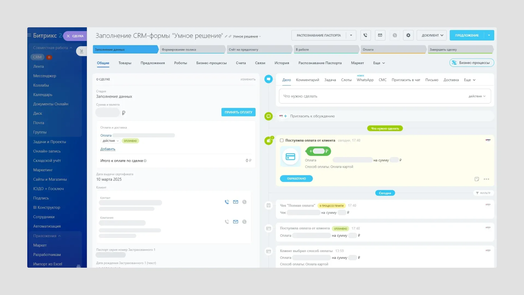Collapse the Приложения section
The width and height of the screenshot is (524, 295).
pyautogui.click(x=47, y=236)
